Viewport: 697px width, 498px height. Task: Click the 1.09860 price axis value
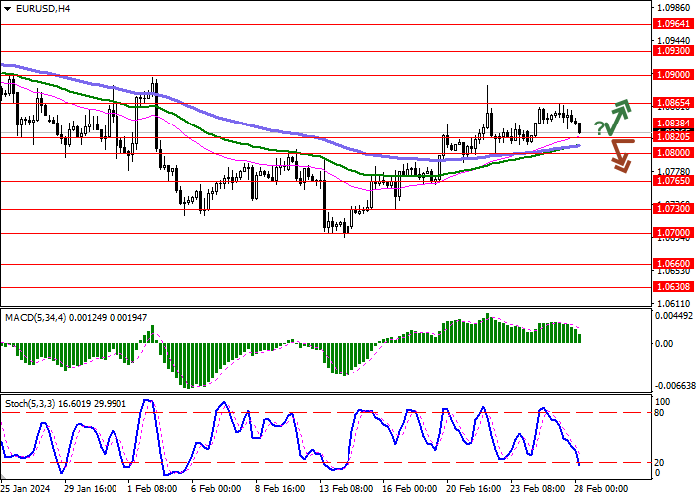[x=674, y=8]
